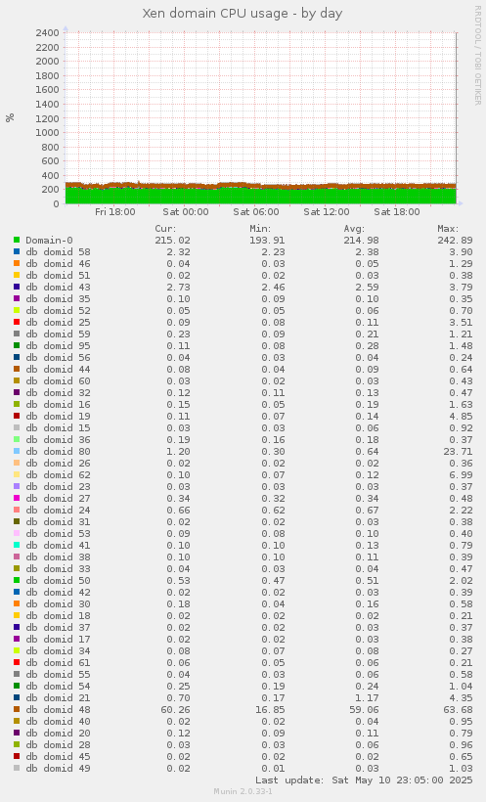Click 'db domid 36' legend label

pyautogui.click(x=58, y=440)
